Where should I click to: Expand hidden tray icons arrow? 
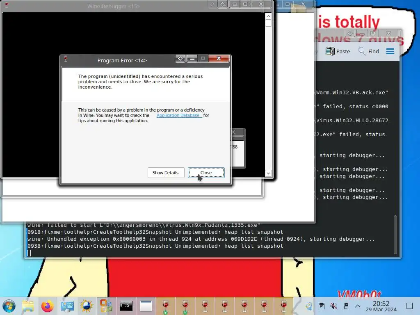click(x=358, y=306)
